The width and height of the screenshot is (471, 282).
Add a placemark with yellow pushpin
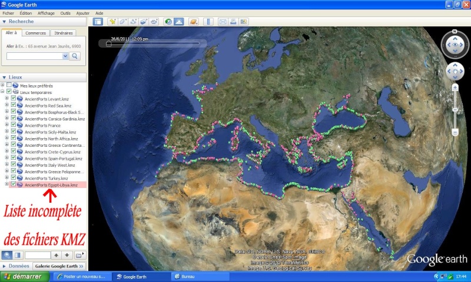click(112, 22)
